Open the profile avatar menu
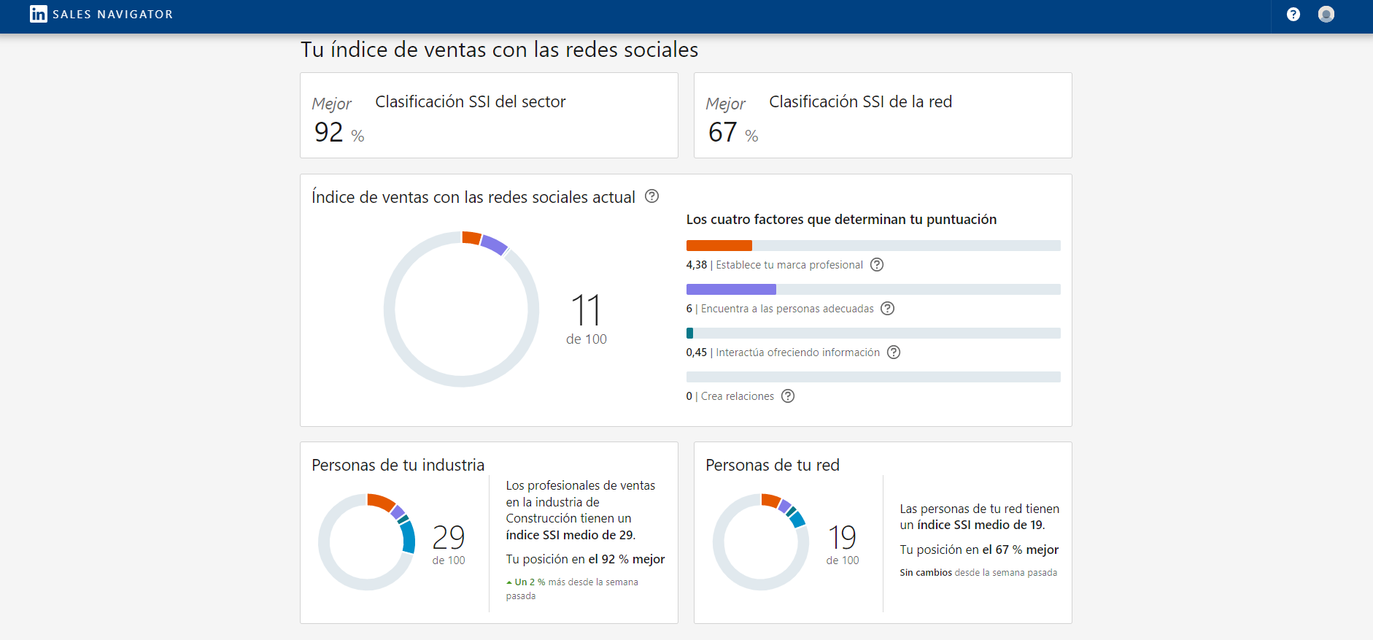This screenshot has height=640, width=1373. (1326, 14)
